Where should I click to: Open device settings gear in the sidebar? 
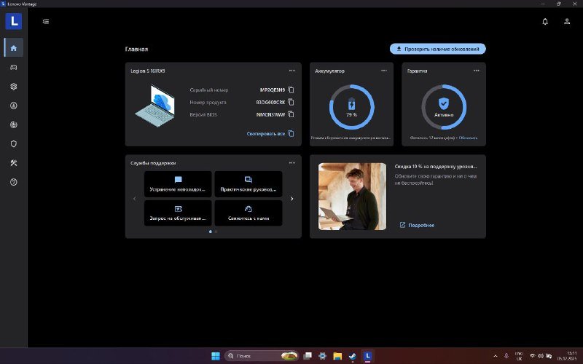click(x=14, y=87)
